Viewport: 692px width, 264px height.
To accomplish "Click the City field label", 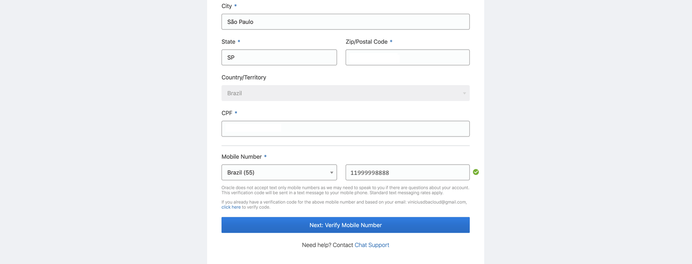I will [x=227, y=6].
